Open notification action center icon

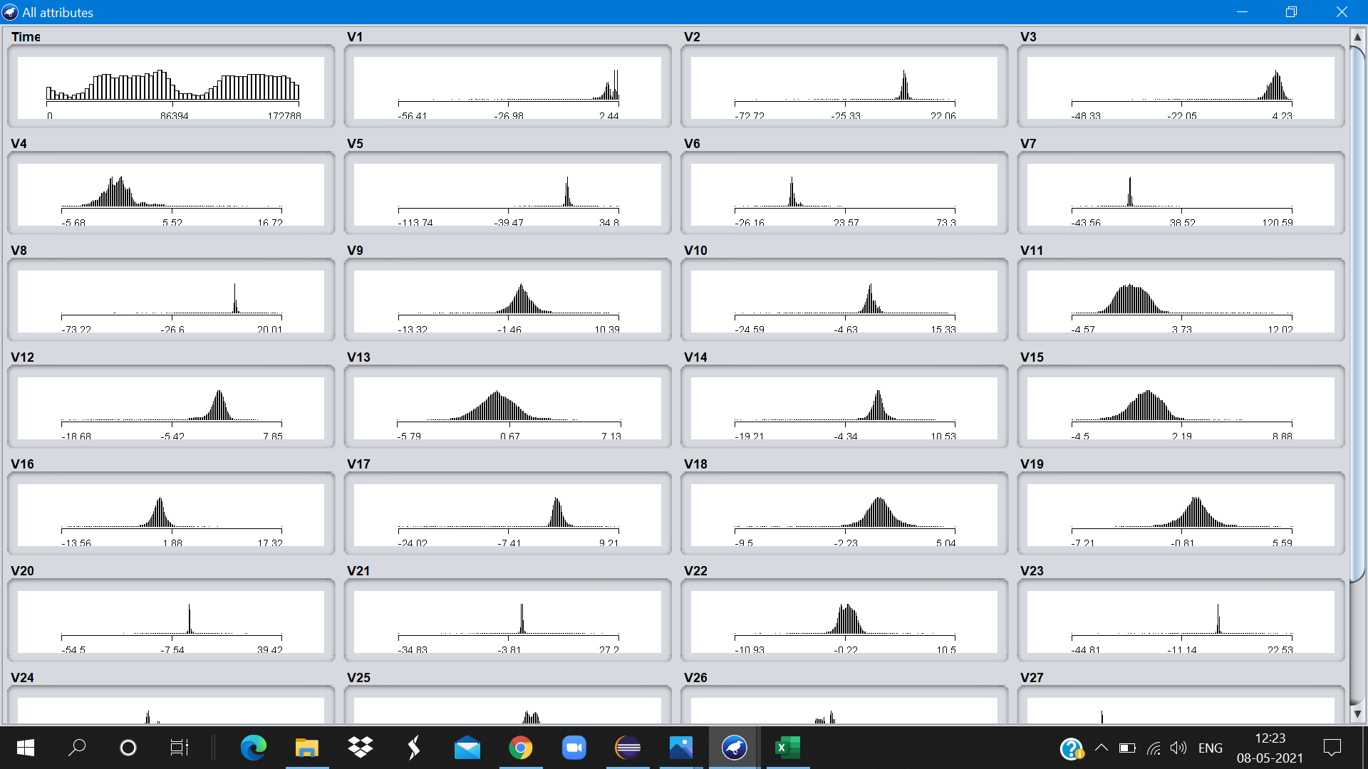(1332, 748)
